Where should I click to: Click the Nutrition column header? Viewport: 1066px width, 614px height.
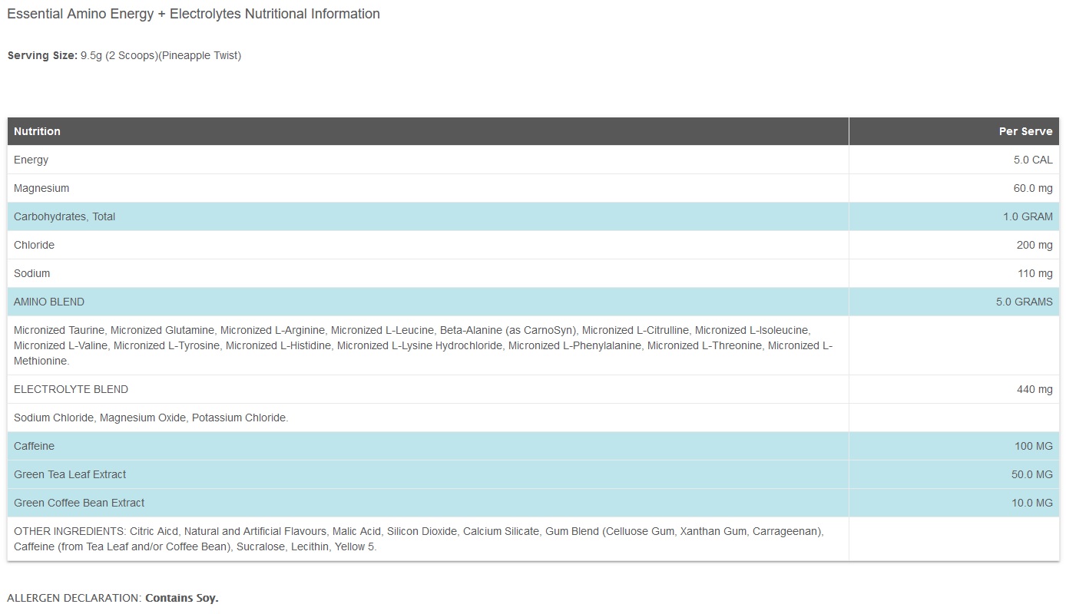(37, 131)
